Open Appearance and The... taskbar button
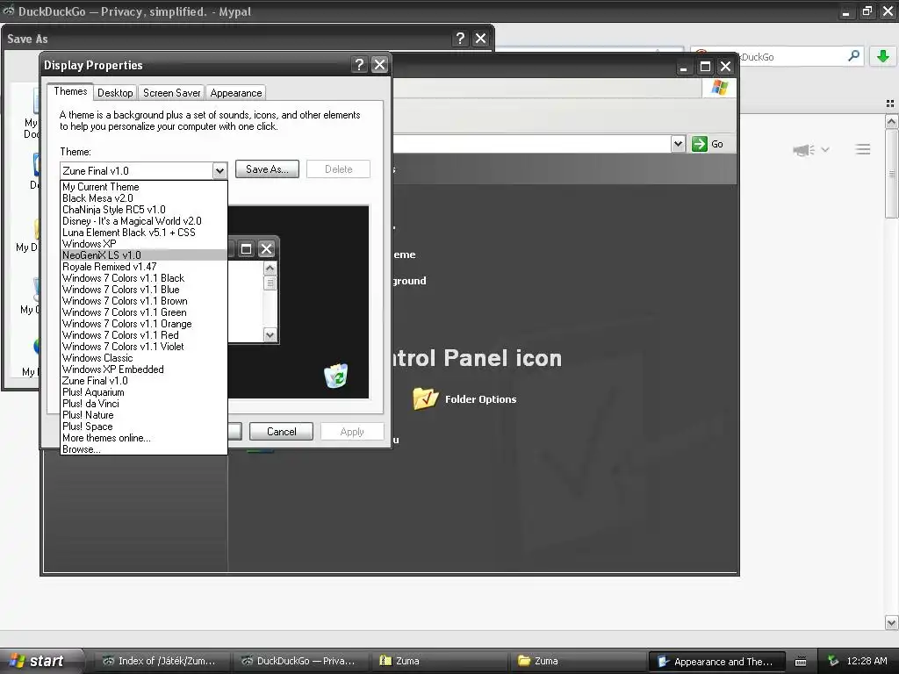The width and height of the screenshot is (899, 674). 717,662
